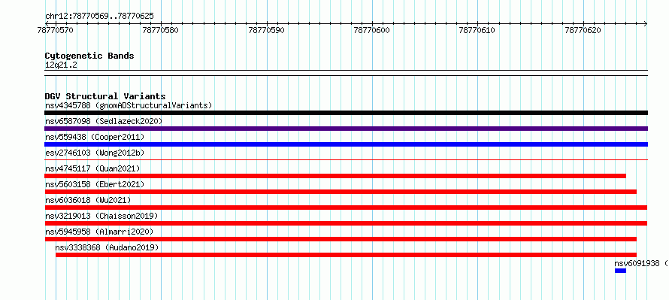Viewport: 669px width, 300px height.
Task: Click the black nsv4345788 gnomAD variant bar
Action: pos(346,113)
